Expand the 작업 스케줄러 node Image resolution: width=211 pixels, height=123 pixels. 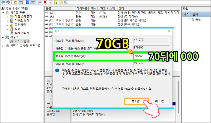(7, 17)
